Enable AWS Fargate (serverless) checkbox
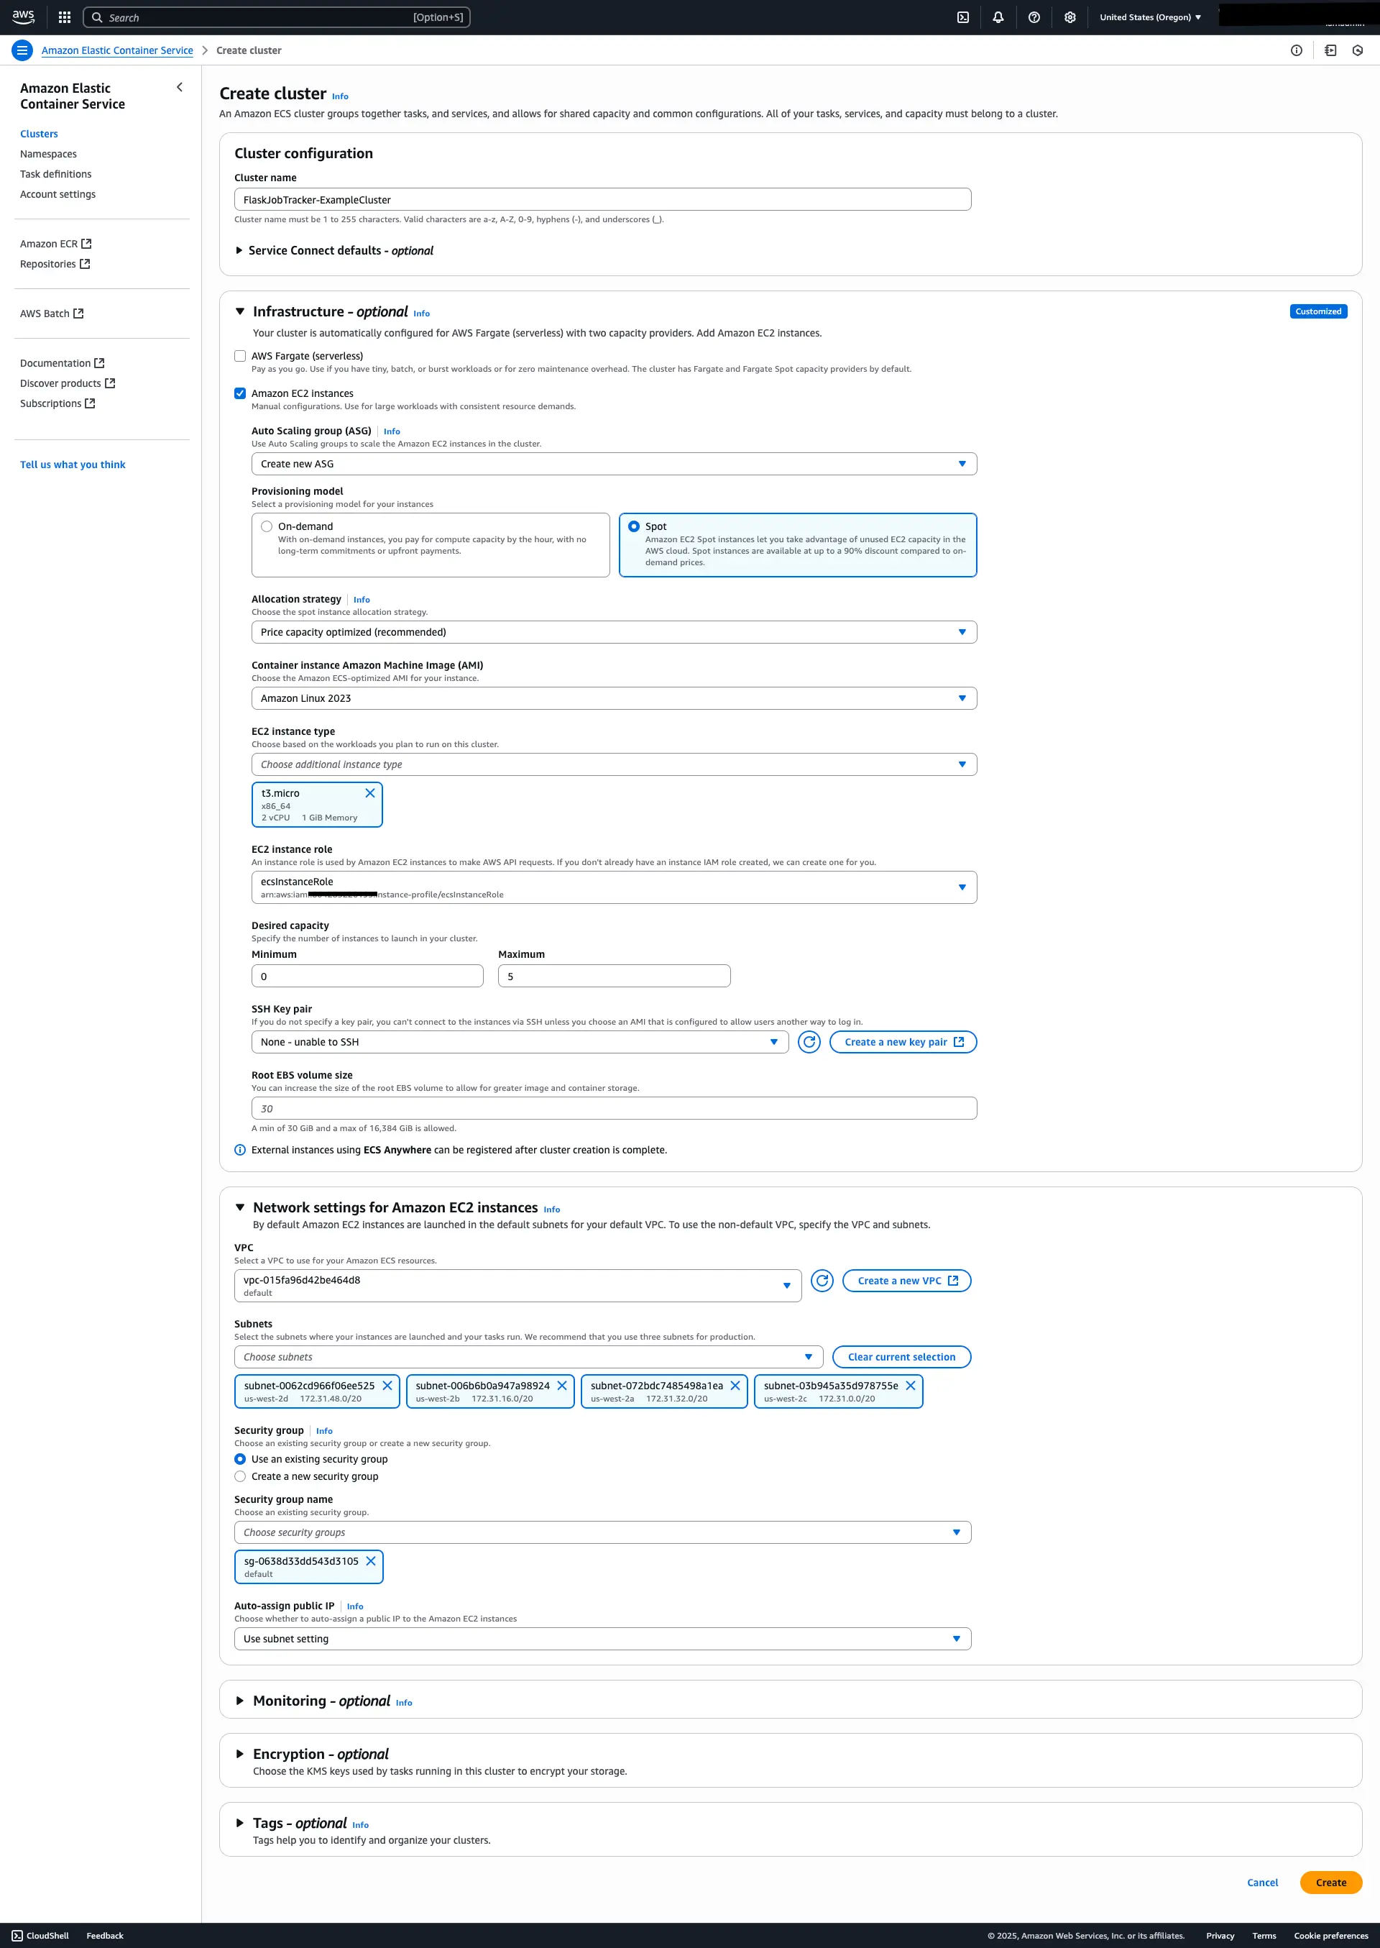Image resolution: width=1380 pixels, height=1948 pixels. pos(241,356)
